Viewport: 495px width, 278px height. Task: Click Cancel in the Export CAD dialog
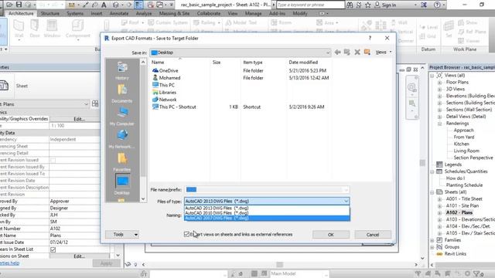point(373,235)
